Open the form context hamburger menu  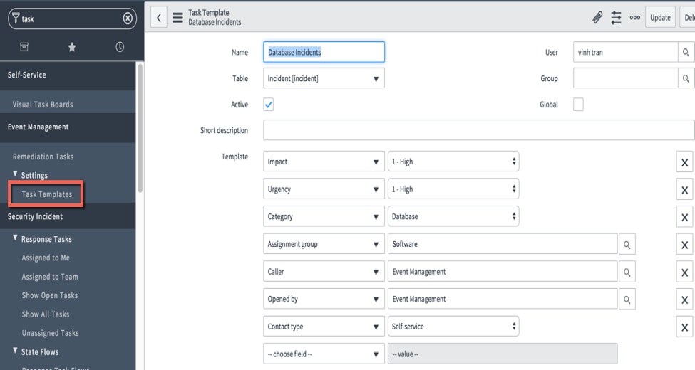point(177,18)
